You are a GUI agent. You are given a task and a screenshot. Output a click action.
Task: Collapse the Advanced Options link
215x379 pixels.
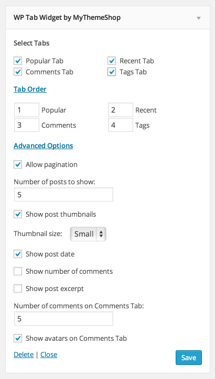[44, 146]
